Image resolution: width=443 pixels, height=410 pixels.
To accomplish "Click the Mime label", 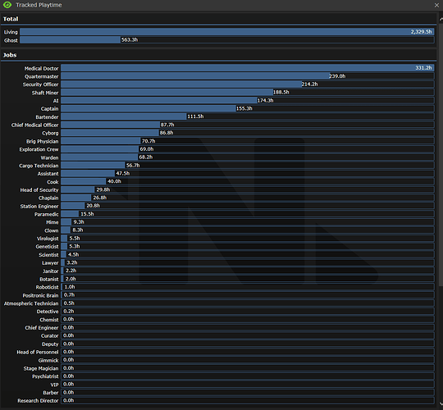I will [52, 222].
